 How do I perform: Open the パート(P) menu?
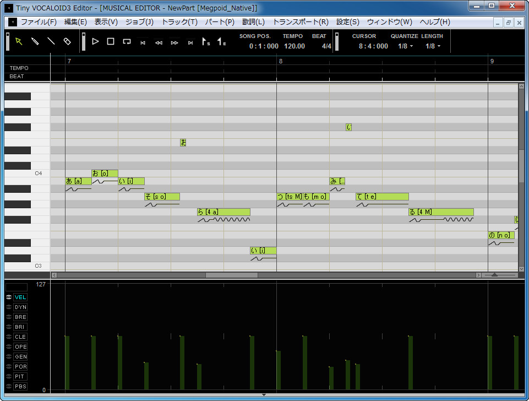(x=220, y=22)
